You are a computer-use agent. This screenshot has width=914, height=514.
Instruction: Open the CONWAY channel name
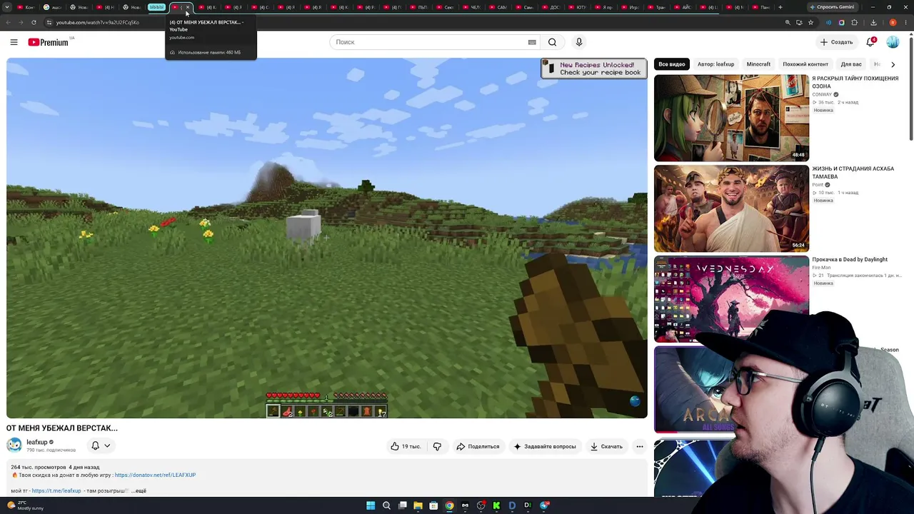(822, 94)
